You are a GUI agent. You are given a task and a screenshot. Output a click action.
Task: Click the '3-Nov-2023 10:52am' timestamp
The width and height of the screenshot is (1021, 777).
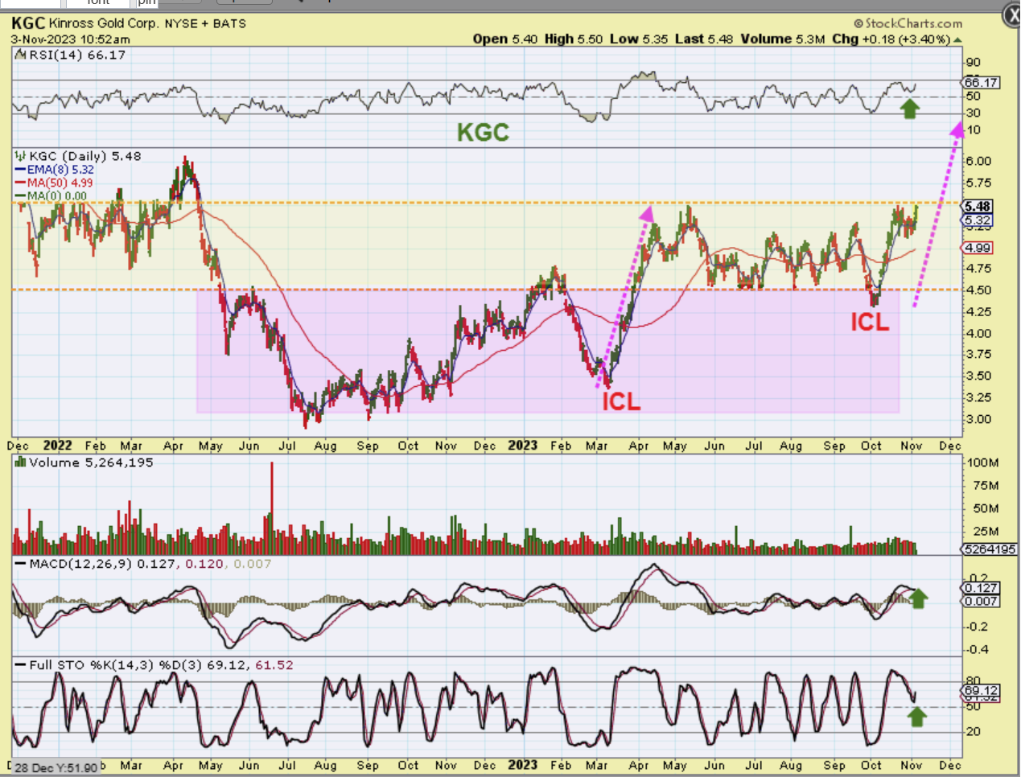coord(70,39)
